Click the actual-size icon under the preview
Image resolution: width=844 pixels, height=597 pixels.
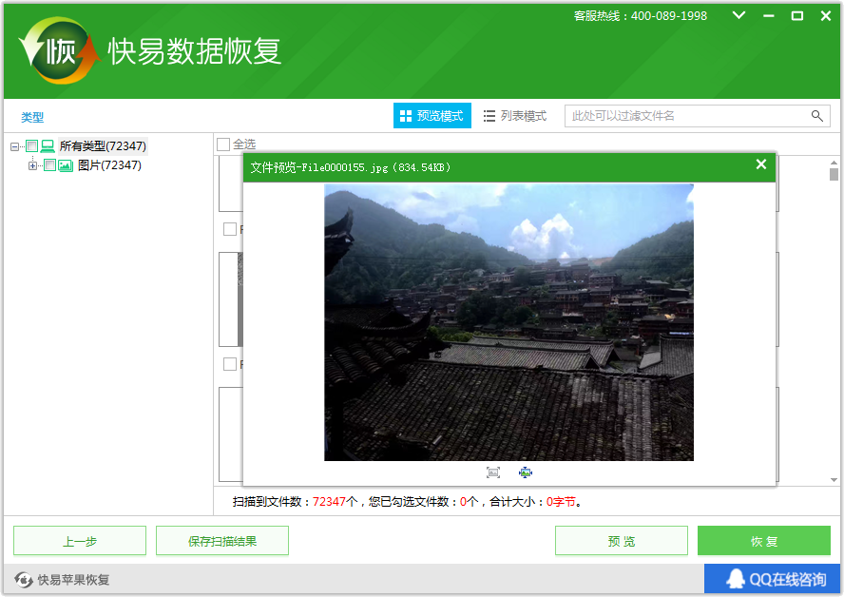pos(493,472)
